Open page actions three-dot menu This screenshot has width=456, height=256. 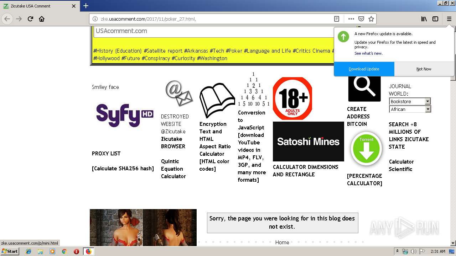pyautogui.click(x=351, y=19)
